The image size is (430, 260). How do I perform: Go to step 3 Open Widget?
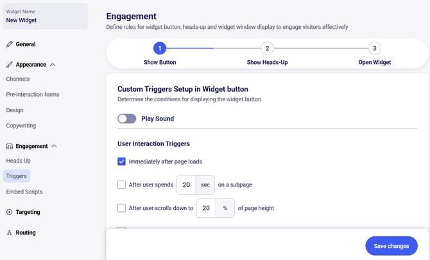point(375,48)
